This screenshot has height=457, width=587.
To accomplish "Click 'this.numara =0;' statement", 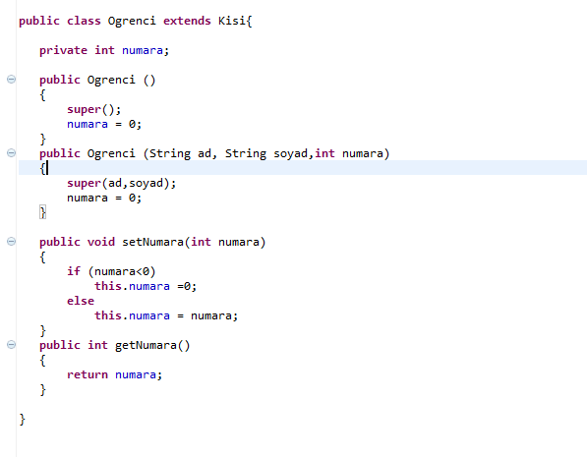I will tap(146, 286).
